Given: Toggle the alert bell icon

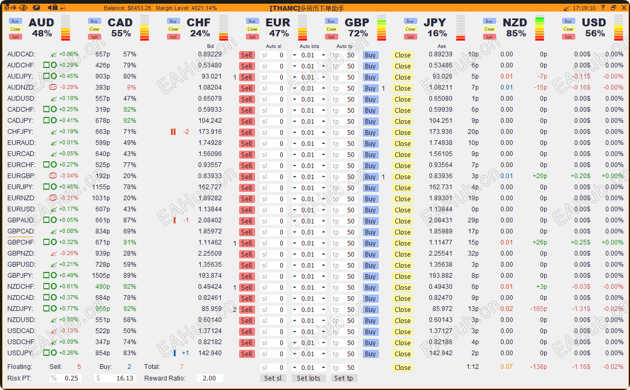Looking at the screenshot, I should point(63,7).
